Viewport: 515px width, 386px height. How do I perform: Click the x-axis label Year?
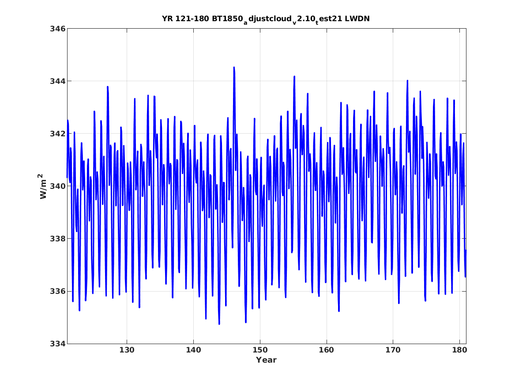[266, 360]
